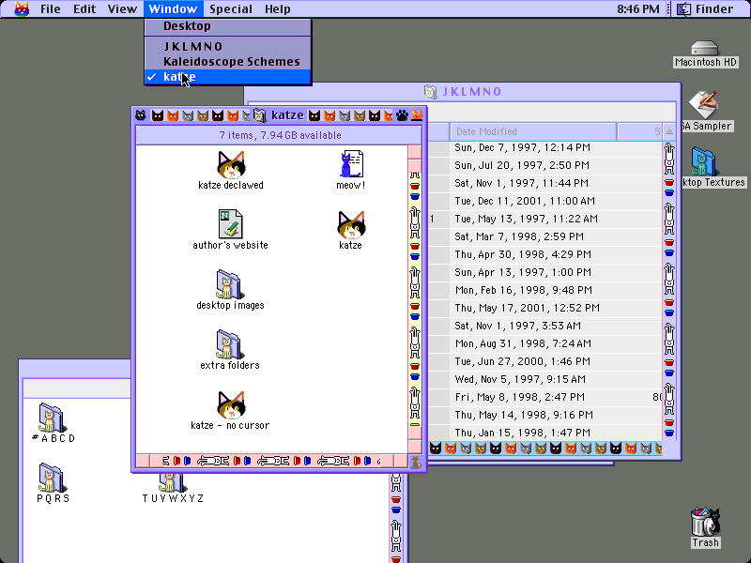Viewport: 751px width, 563px height.
Task: Select the desktop images folder
Action: tap(229, 284)
